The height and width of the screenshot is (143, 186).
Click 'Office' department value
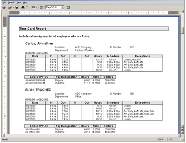(78, 97)
